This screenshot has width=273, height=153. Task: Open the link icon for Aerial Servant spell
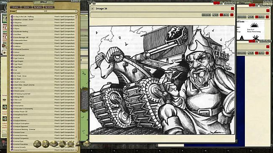click(12, 55)
